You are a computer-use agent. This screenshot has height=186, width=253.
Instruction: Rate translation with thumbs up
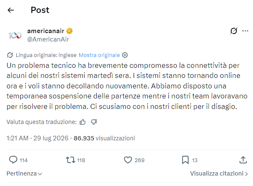click(83, 122)
